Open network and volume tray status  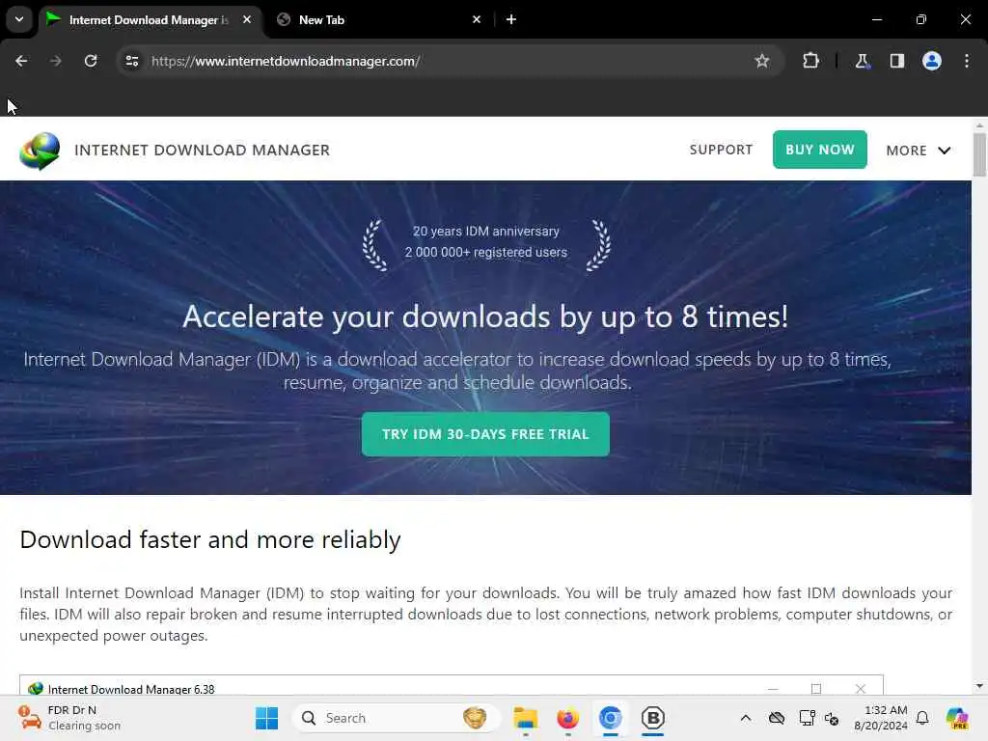pos(832,718)
